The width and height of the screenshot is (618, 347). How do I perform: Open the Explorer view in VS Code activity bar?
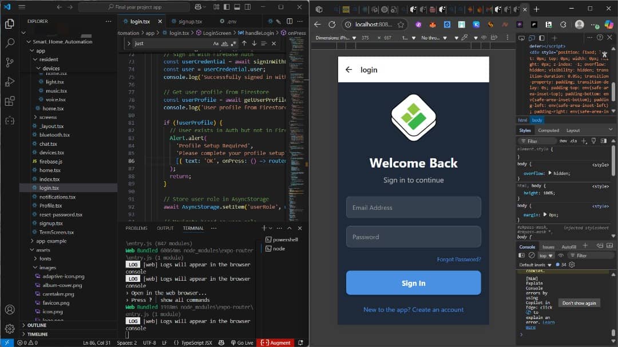tap(10, 23)
